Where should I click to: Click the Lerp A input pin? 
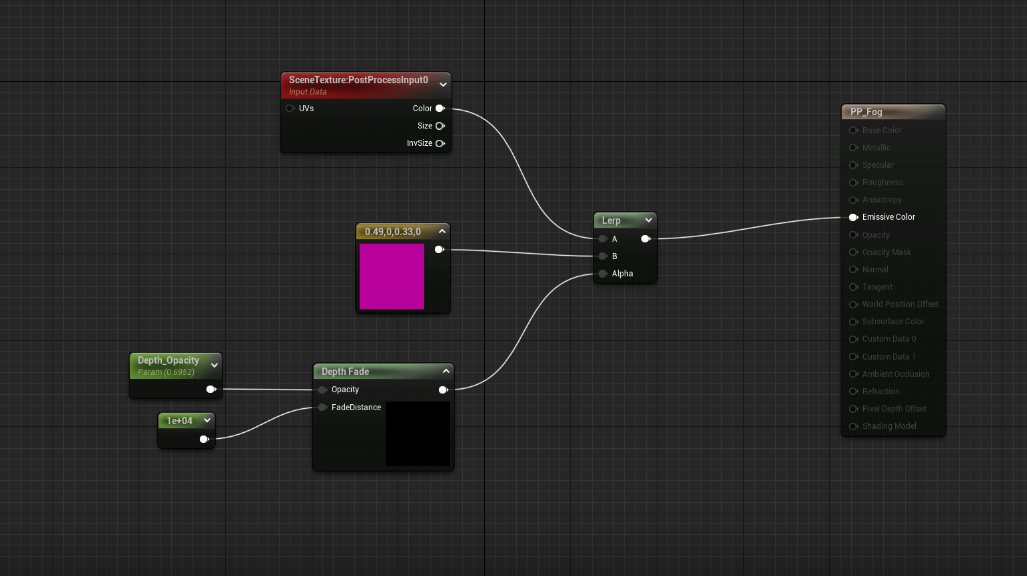point(603,239)
